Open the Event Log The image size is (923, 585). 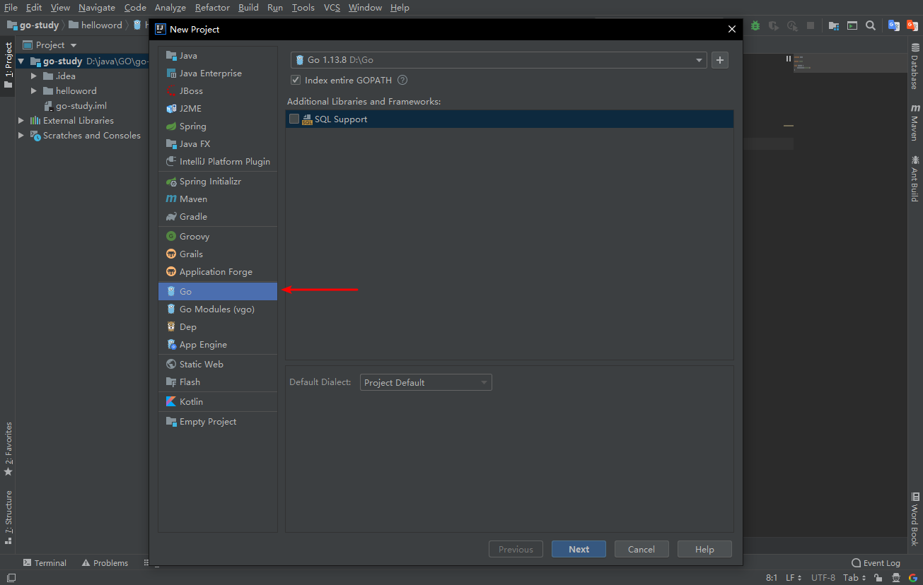(x=876, y=563)
